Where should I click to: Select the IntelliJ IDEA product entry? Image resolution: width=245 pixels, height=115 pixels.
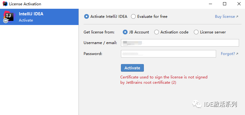pyautogui.click(x=39, y=17)
